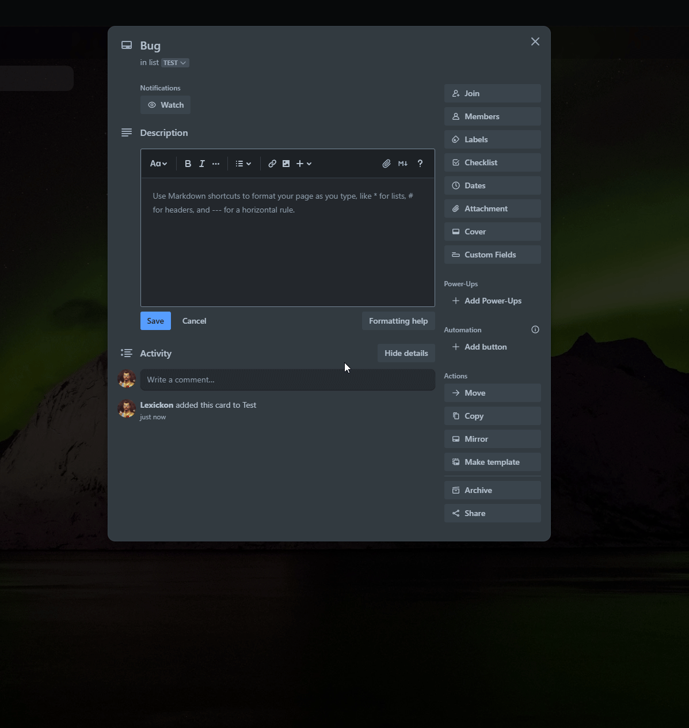This screenshot has height=728, width=689.
Task: Insert an image into the description
Action: pyautogui.click(x=286, y=164)
